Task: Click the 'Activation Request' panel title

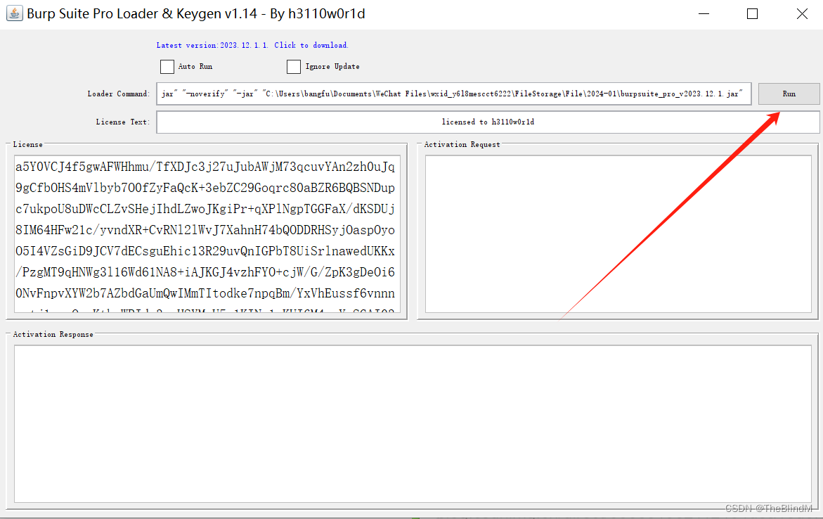Action: click(x=462, y=144)
